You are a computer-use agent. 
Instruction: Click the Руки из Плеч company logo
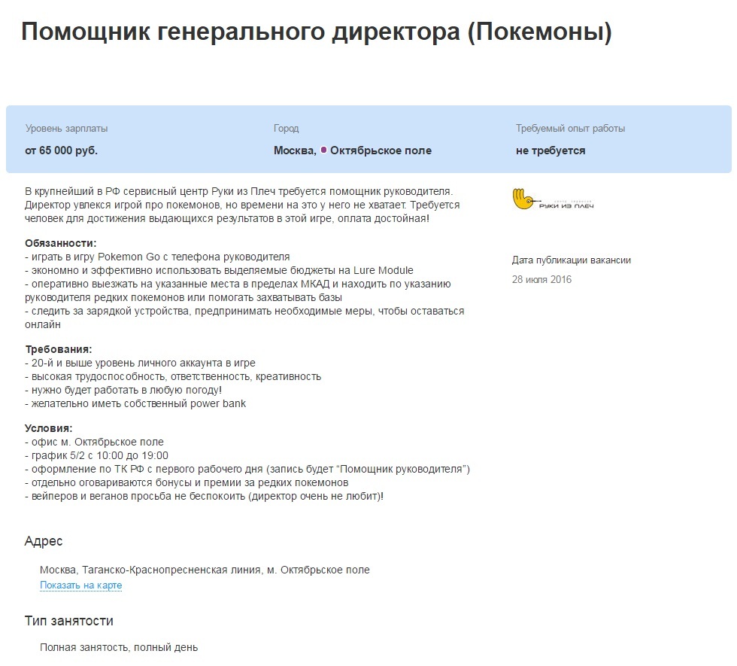[553, 199]
